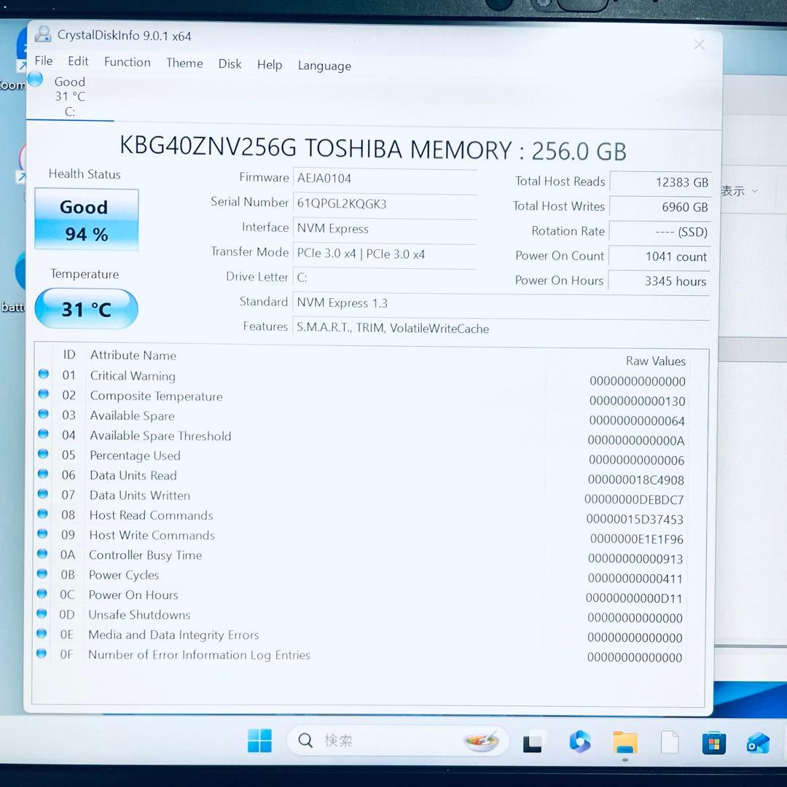Launch Microsoft Copilot from the taskbar
787x787 pixels.
[580, 741]
